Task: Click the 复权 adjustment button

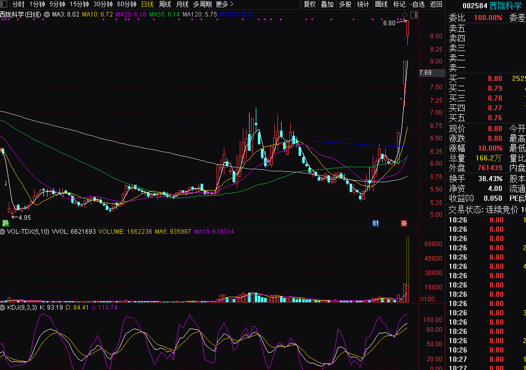Action: coord(309,4)
